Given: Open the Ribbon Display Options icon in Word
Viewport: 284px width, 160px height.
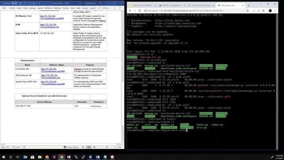Looking at the screenshot, I should tap(100, 3).
